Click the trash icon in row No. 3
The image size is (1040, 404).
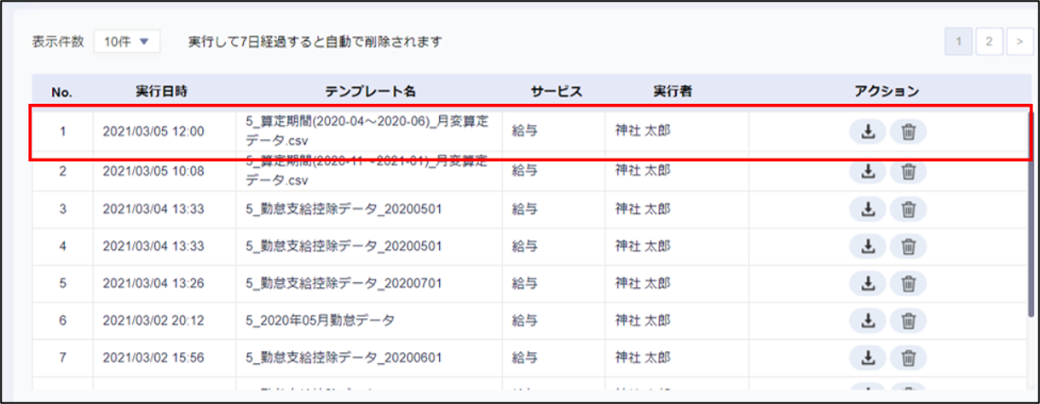click(x=908, y=209)
